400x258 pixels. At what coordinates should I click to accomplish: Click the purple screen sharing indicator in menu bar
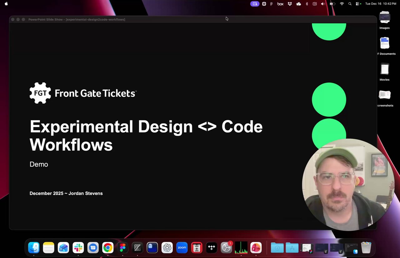255,4
